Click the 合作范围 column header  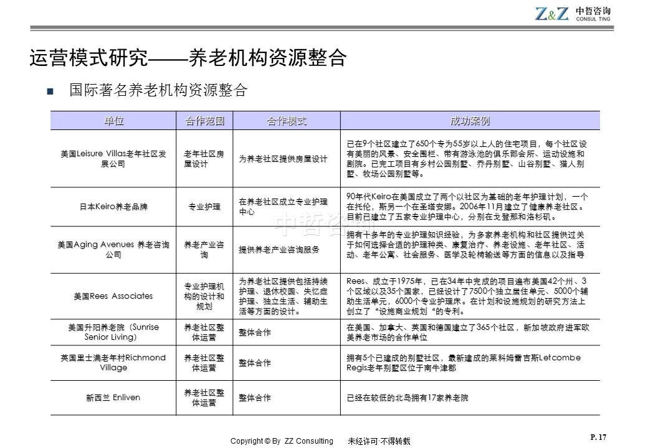(204, 121)
